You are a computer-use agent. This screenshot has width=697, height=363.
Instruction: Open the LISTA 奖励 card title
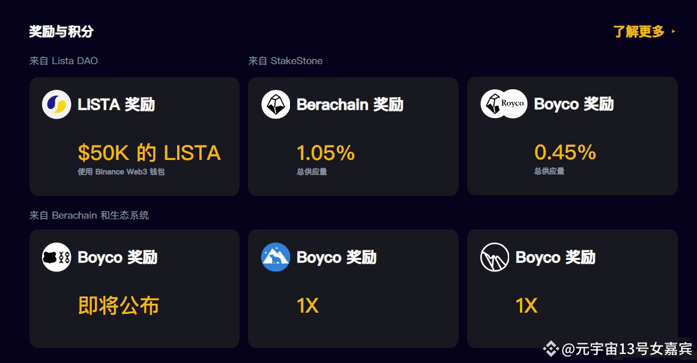pyautogui.click(x=116, y=105)
